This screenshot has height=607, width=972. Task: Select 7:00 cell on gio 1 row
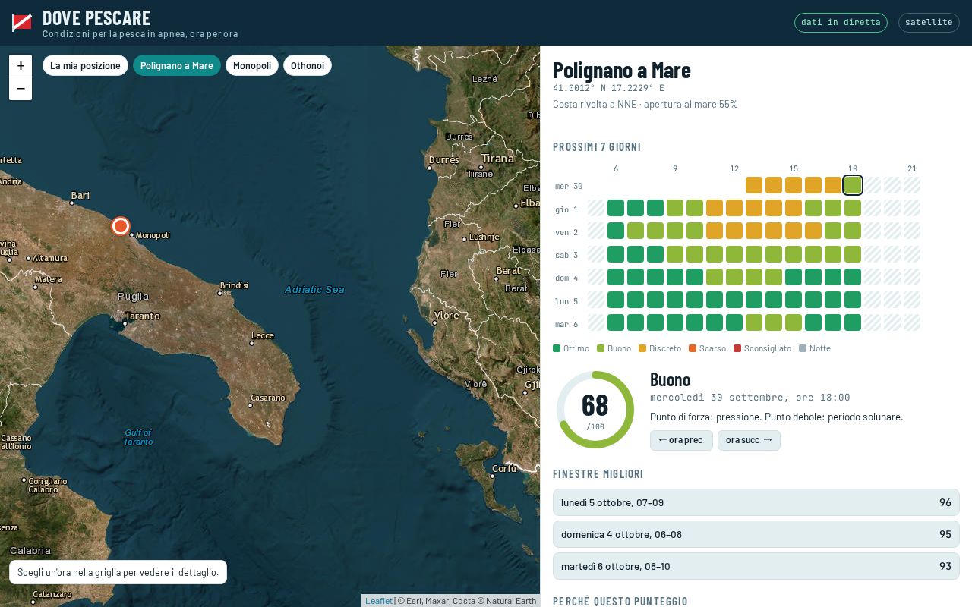click(x=636, y=208)
